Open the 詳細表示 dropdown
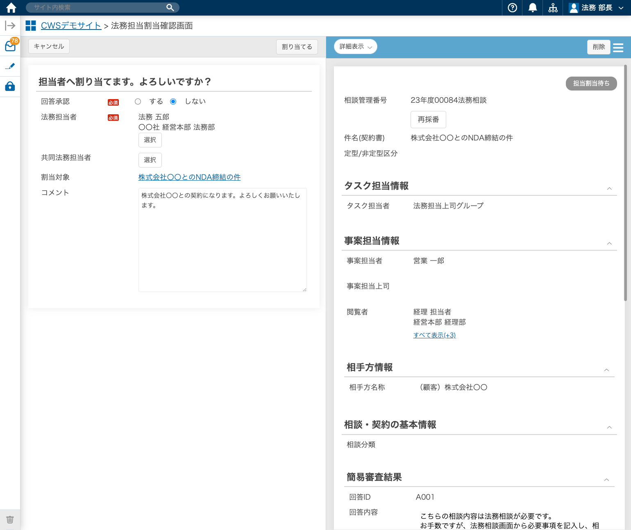The image size is (631, 530). (355, 46)
